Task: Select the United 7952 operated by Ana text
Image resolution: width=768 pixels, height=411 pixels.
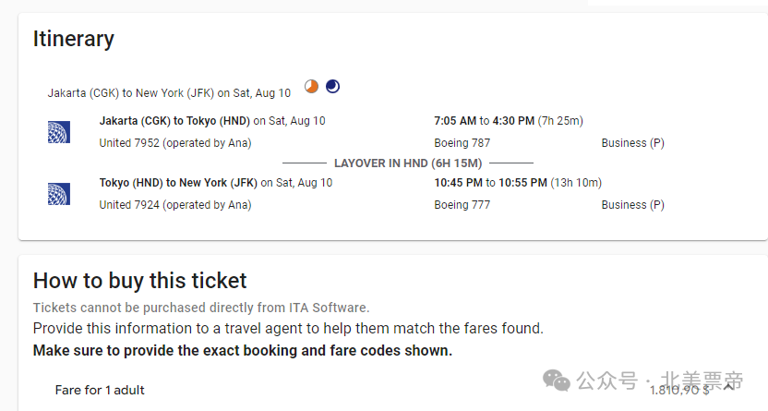Action: pyautogui.click(x=175, y=143)
